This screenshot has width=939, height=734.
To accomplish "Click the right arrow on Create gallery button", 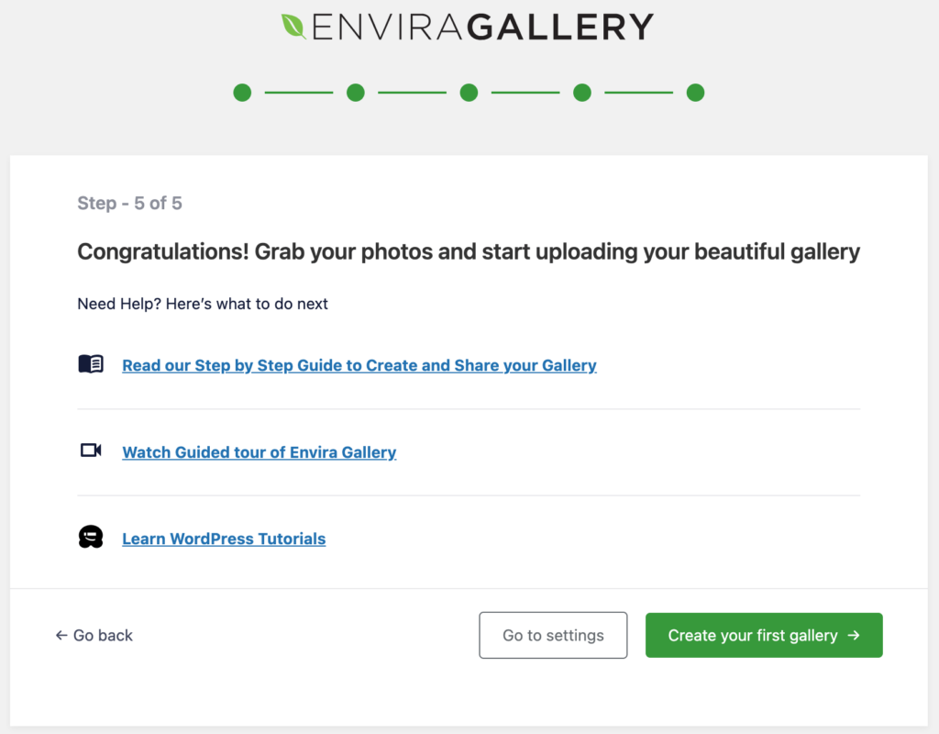I will [854, 635].
